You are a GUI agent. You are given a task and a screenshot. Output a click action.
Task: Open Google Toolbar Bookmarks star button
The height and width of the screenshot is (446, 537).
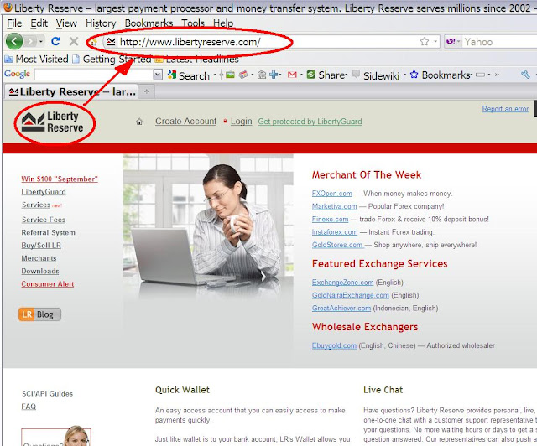point(441,75)
